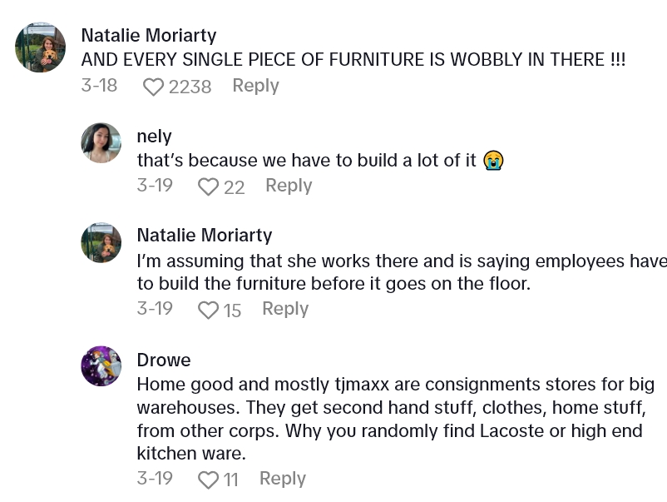Open nely's profile picture
The height and width of the screenshot is (502, 667).
(101, 143)
